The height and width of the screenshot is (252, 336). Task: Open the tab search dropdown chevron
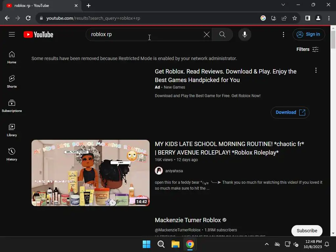(x=283, y=5)
